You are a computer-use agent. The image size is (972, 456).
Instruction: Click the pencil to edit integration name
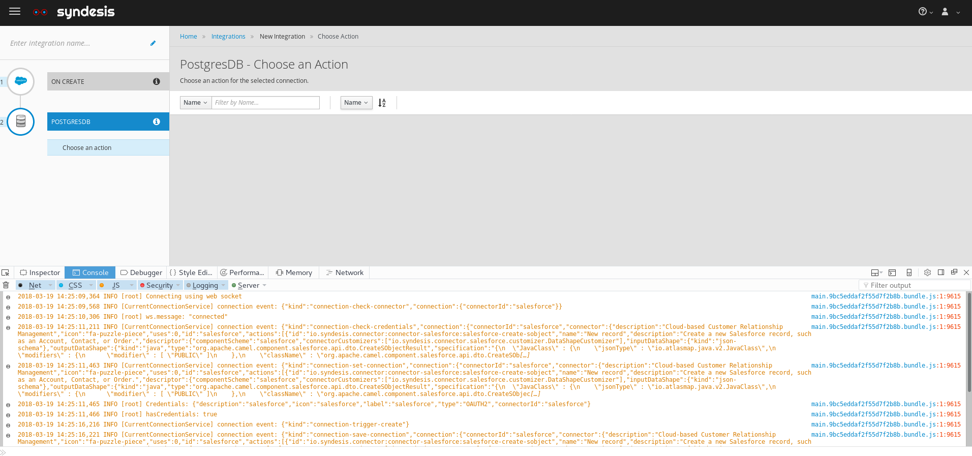point(153,43)
